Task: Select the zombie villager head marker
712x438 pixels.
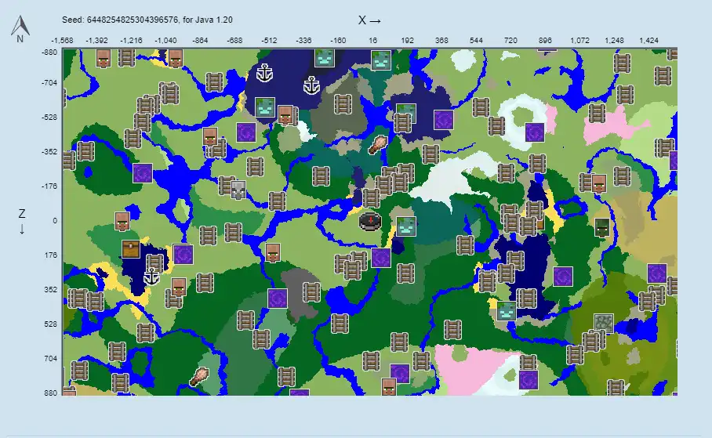Action: point(602,227)
